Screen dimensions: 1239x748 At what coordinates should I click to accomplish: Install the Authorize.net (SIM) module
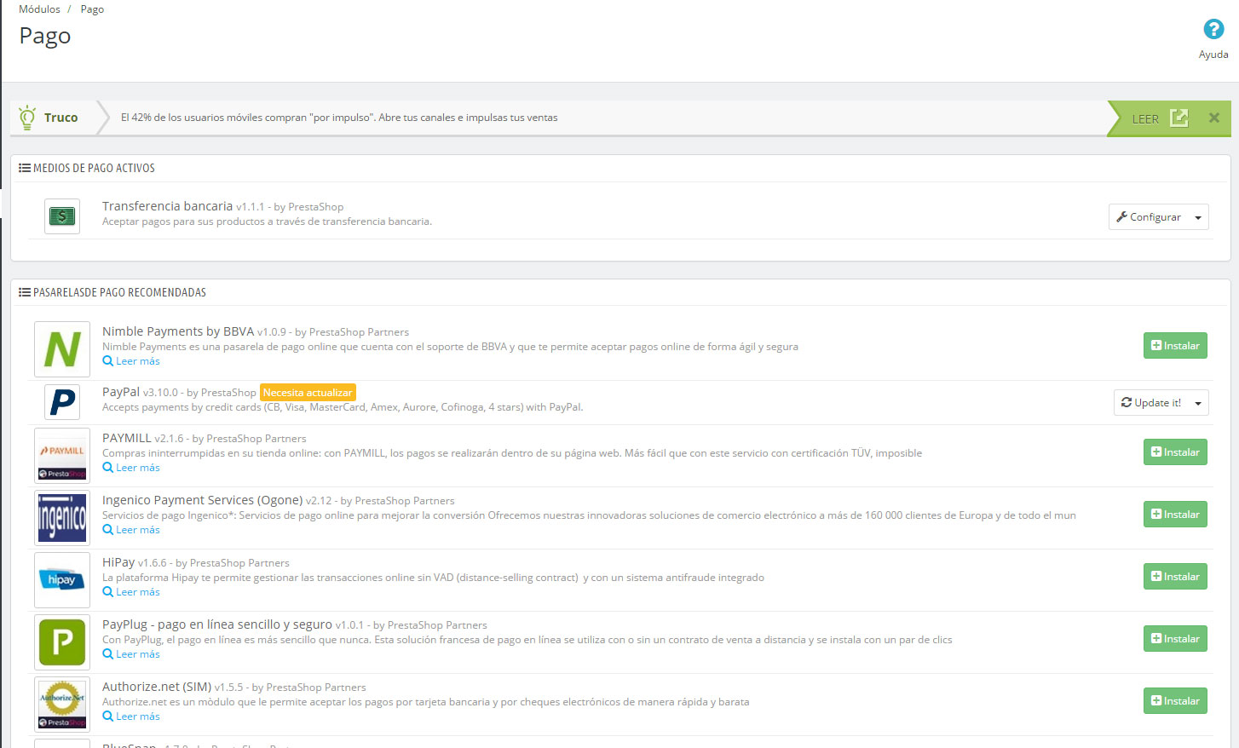click(1175, 701)
